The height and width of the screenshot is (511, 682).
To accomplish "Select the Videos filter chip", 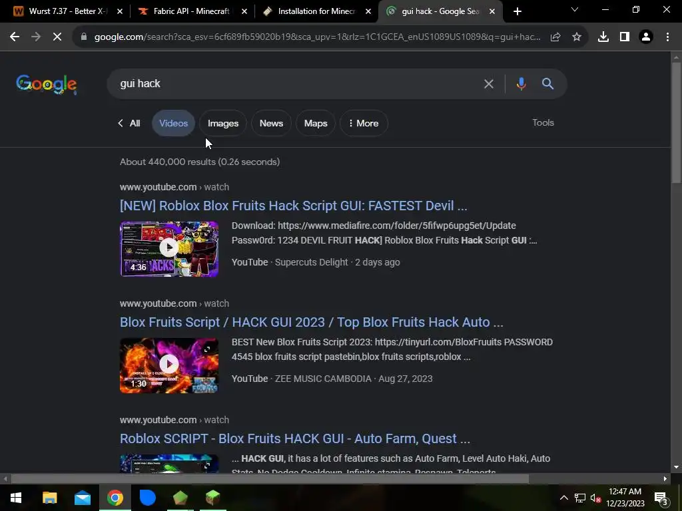I will (x=173, y=123).
